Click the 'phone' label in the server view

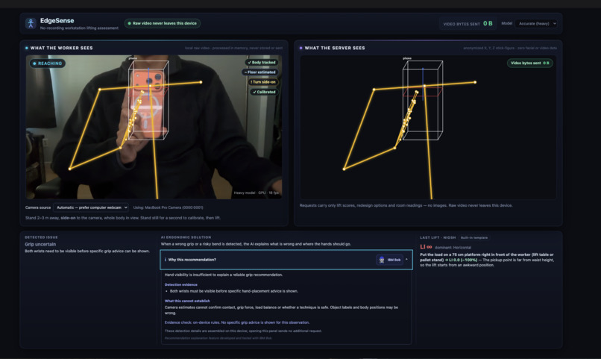(x=407, y=58)
